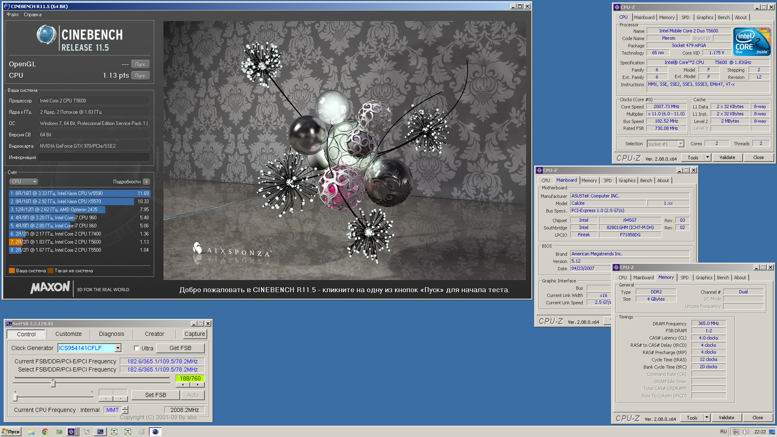Click Validate in top CPU-Z window
Screen dimensions: 777x437
pos(727,157)
